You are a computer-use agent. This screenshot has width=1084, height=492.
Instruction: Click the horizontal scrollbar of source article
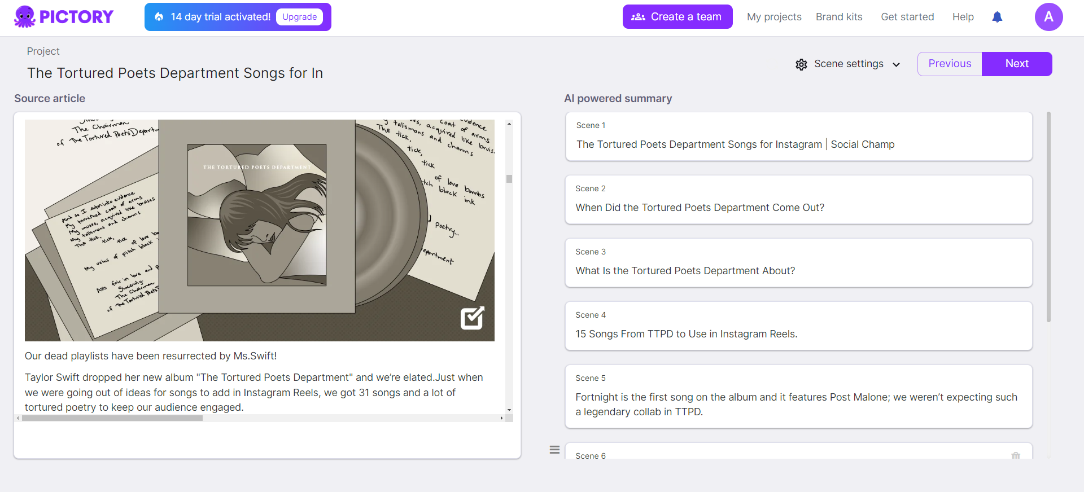(113, 418)
